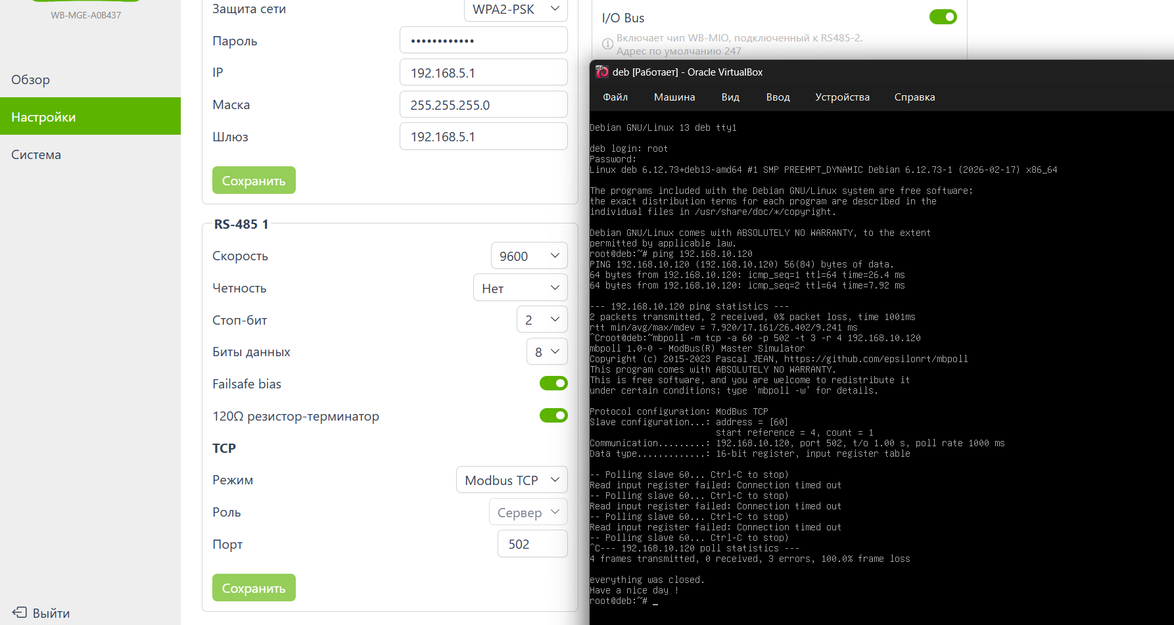Open the Скорость 9600 dropdown

click(529, 256)
